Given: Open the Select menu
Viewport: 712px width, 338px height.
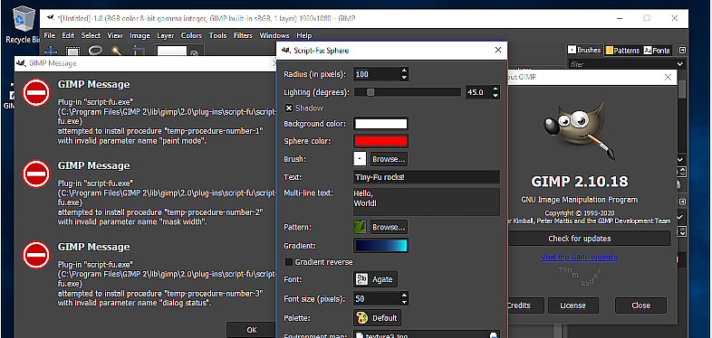Looking at the screenshot, I should pyautogui.click(x=91, y=35).
